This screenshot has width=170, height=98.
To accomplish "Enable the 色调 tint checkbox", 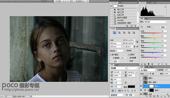I will click(146, 27).
